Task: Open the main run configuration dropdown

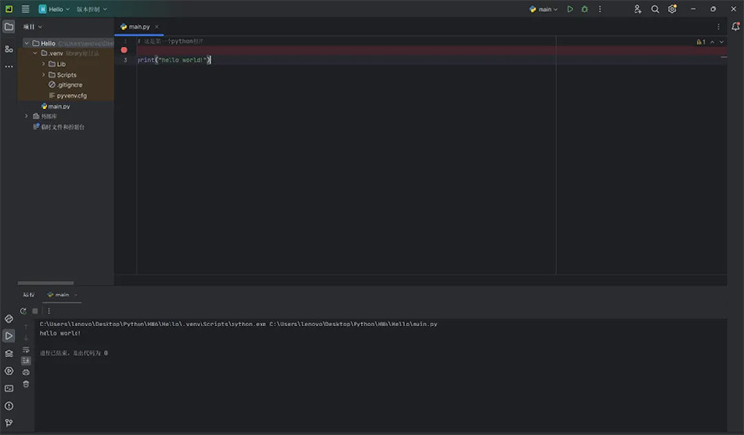Action: [543, 9]
